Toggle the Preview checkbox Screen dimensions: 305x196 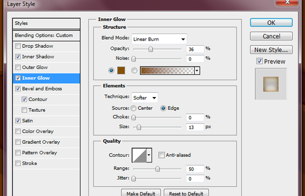click(259, 61)
